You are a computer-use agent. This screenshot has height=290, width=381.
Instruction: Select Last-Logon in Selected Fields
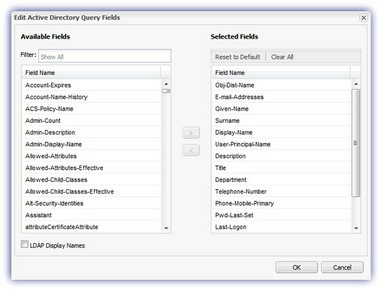coord(281,227)
